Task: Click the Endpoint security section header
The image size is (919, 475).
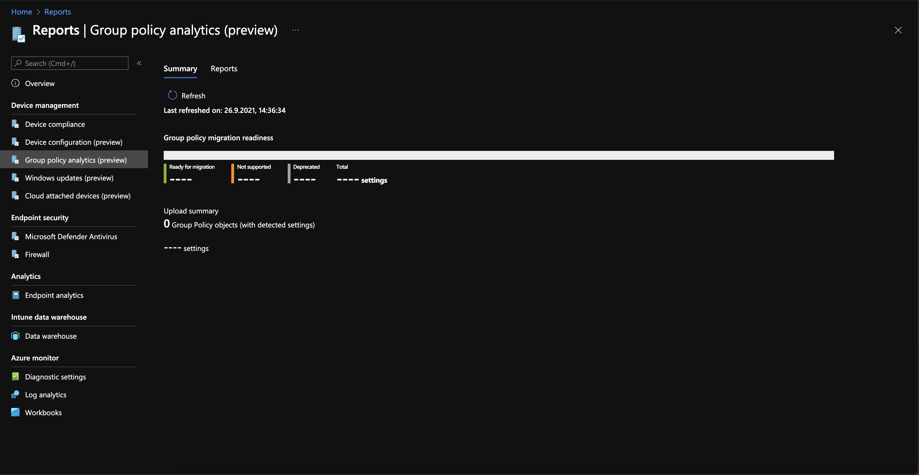Action: (x=40, y=218)
